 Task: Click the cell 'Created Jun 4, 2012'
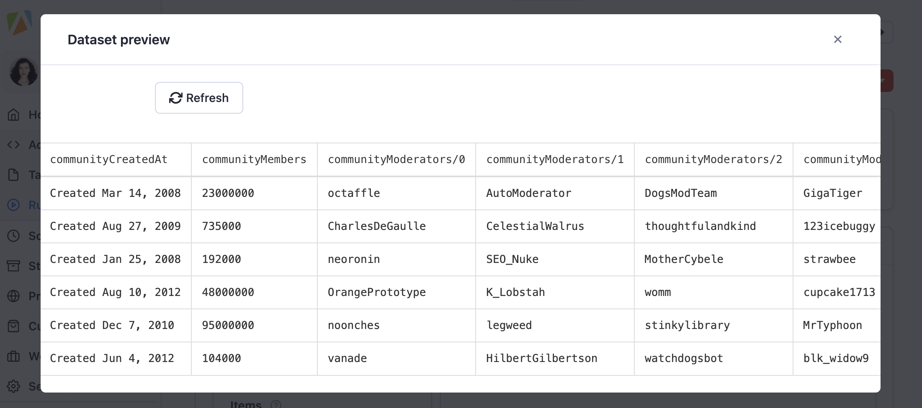(116, 358)
